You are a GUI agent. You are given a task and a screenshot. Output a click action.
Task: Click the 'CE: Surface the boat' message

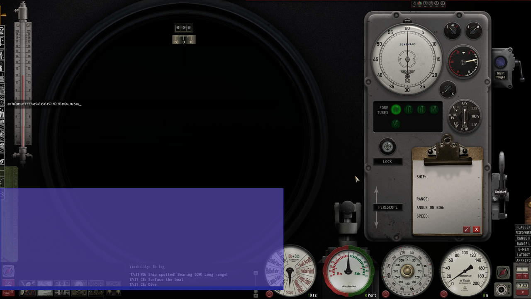(x=156, y=280)
